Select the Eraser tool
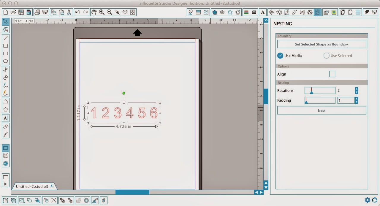The image size is (380, 206). coord(6,126)
